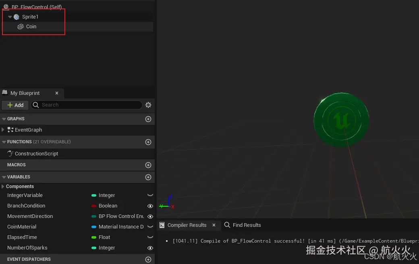Close the My Blueprint tab
Viewport: 419px width, 264px height.
(x=57, y=93)
